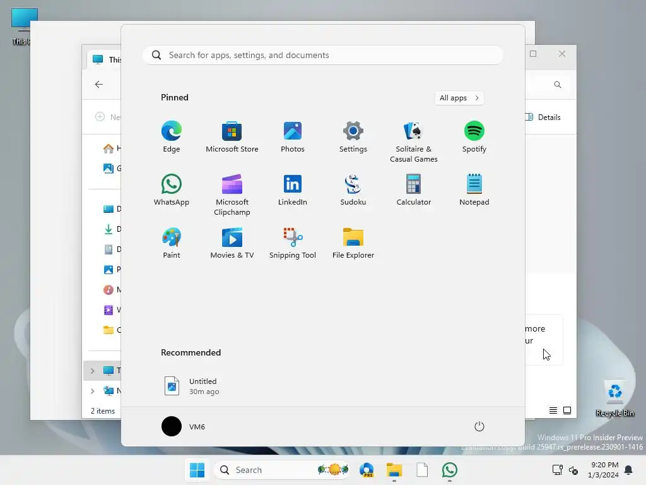Launch Sudoku game

point(353,189)
